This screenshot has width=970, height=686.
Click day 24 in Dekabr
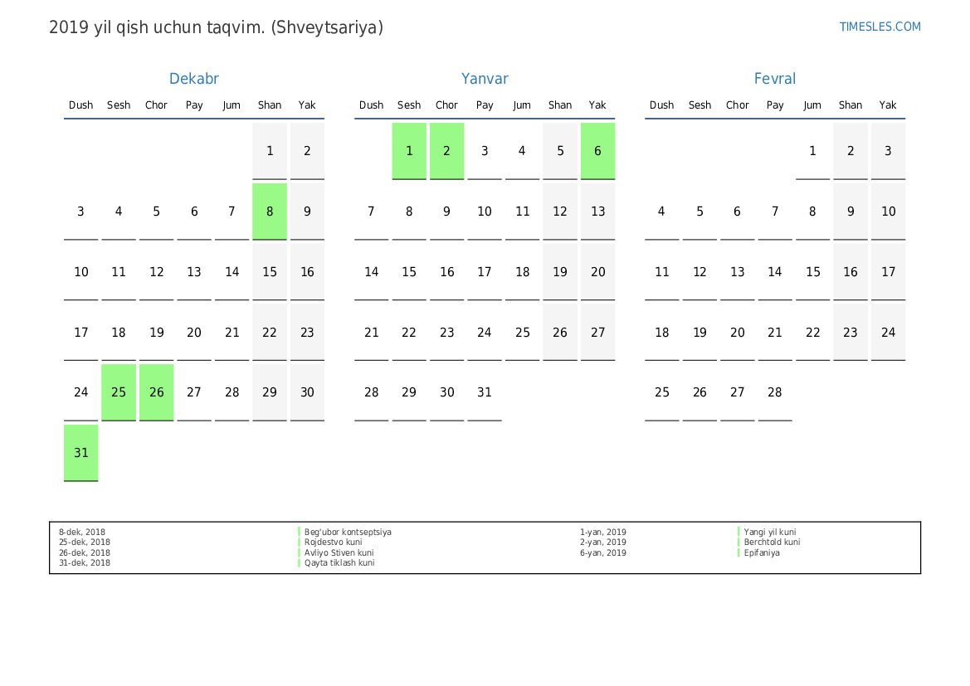(81, 392)
